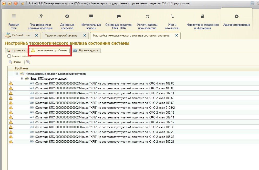Switch to the Технологический анализ tab
The image size is (259, 170).
[61, 35]
